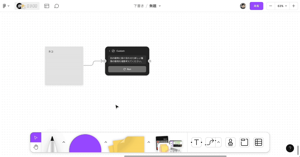This screenshot has height=157, width=300.
Task: Click the 共有 share button
Action: [x=256, y=6]
